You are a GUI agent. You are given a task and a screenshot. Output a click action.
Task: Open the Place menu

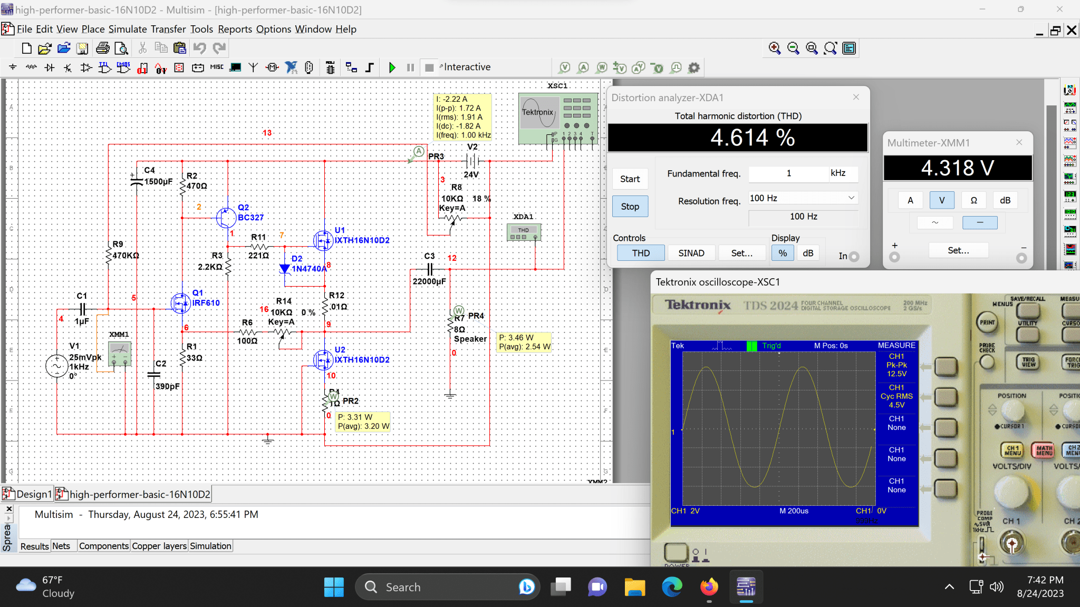tap(93, 29)
